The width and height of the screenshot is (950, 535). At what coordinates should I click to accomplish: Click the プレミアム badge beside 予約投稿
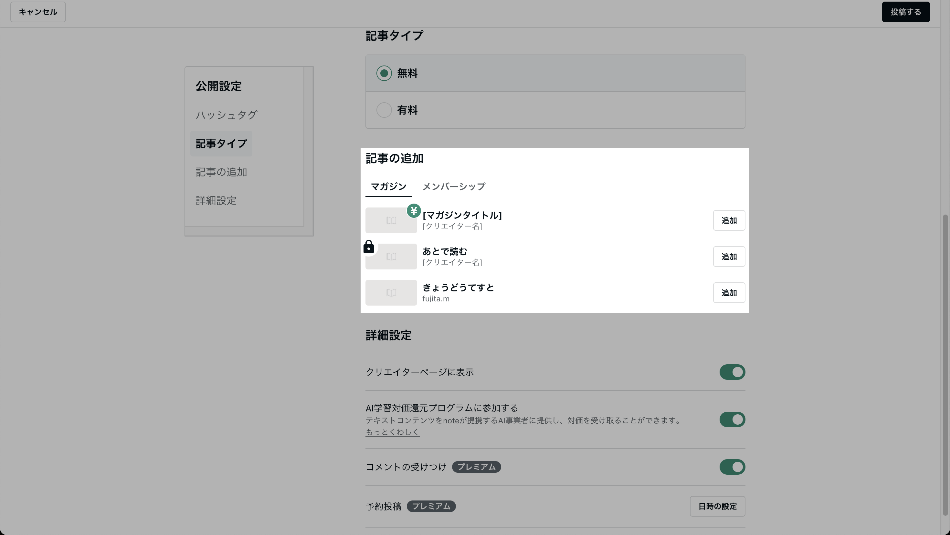[x=431, y=506]
